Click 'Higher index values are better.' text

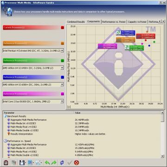(90, 134)
